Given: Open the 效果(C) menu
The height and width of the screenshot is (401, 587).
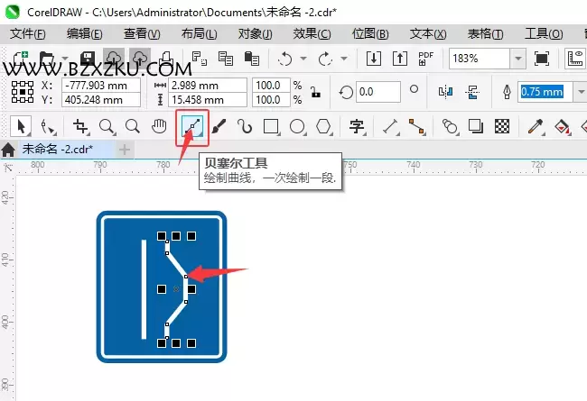Looking at the screenshot, I should coord(312,34).
